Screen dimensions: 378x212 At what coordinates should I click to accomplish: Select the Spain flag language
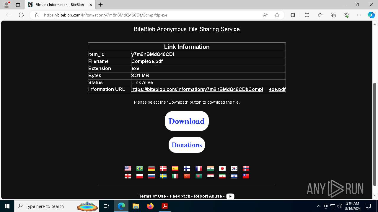[x=175, y=168]
